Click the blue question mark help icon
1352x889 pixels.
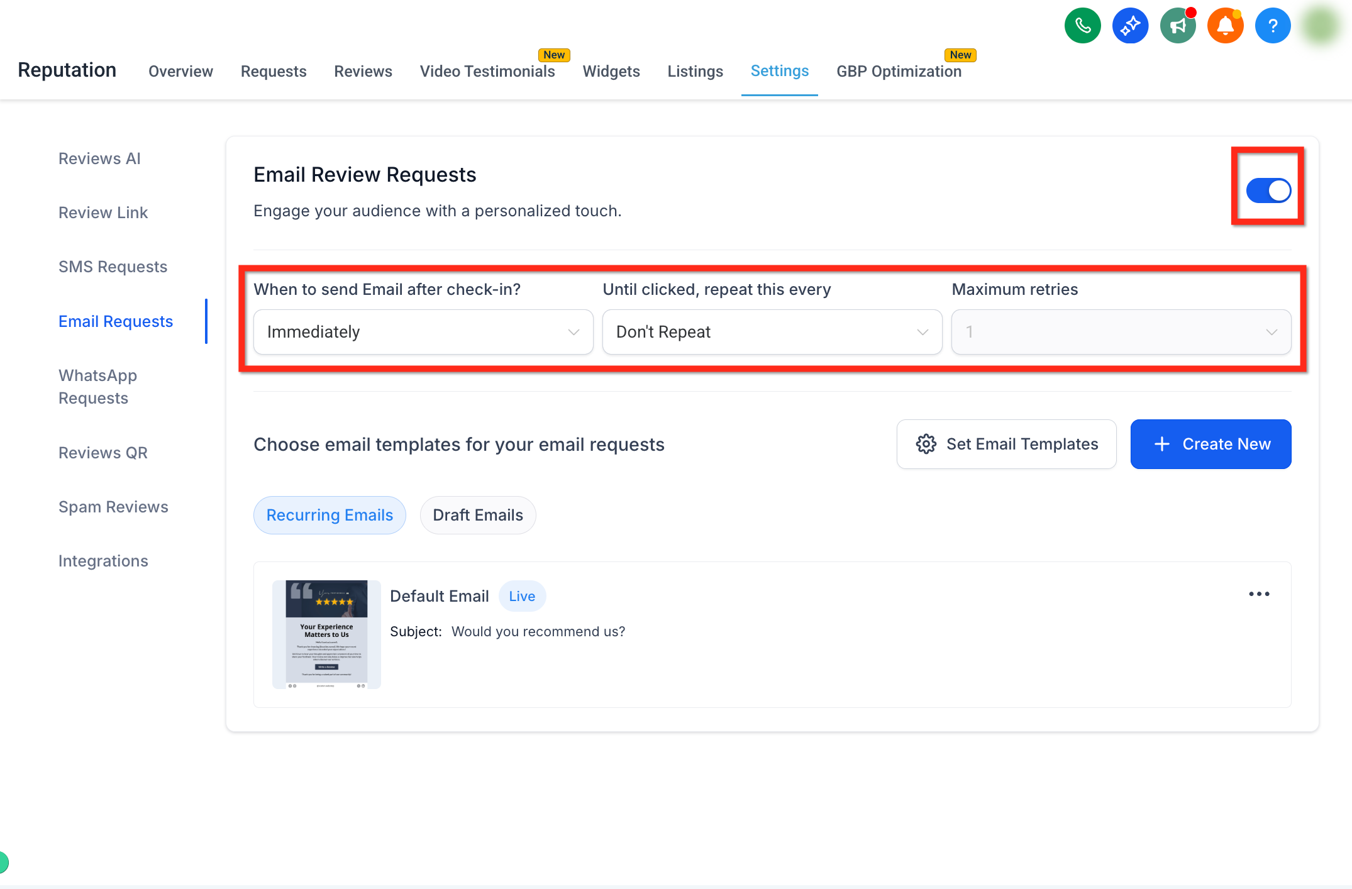[1273, 26]
